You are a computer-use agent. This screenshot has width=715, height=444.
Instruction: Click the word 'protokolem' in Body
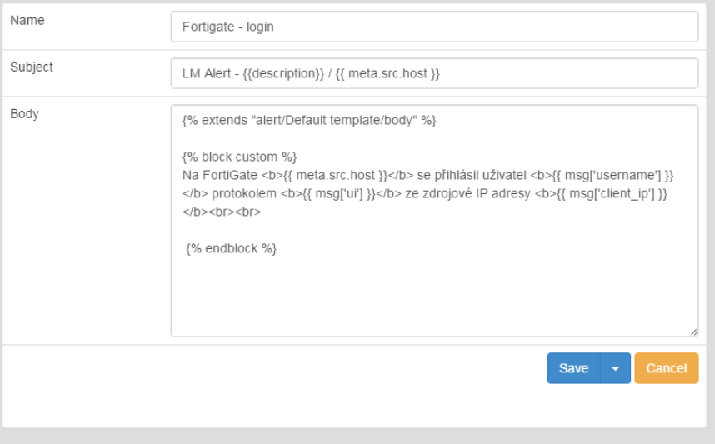[245, 193]
